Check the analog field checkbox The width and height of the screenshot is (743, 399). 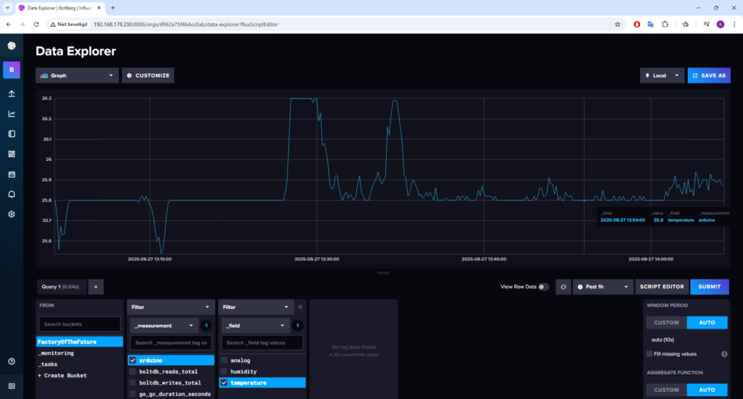click(224, 360)
